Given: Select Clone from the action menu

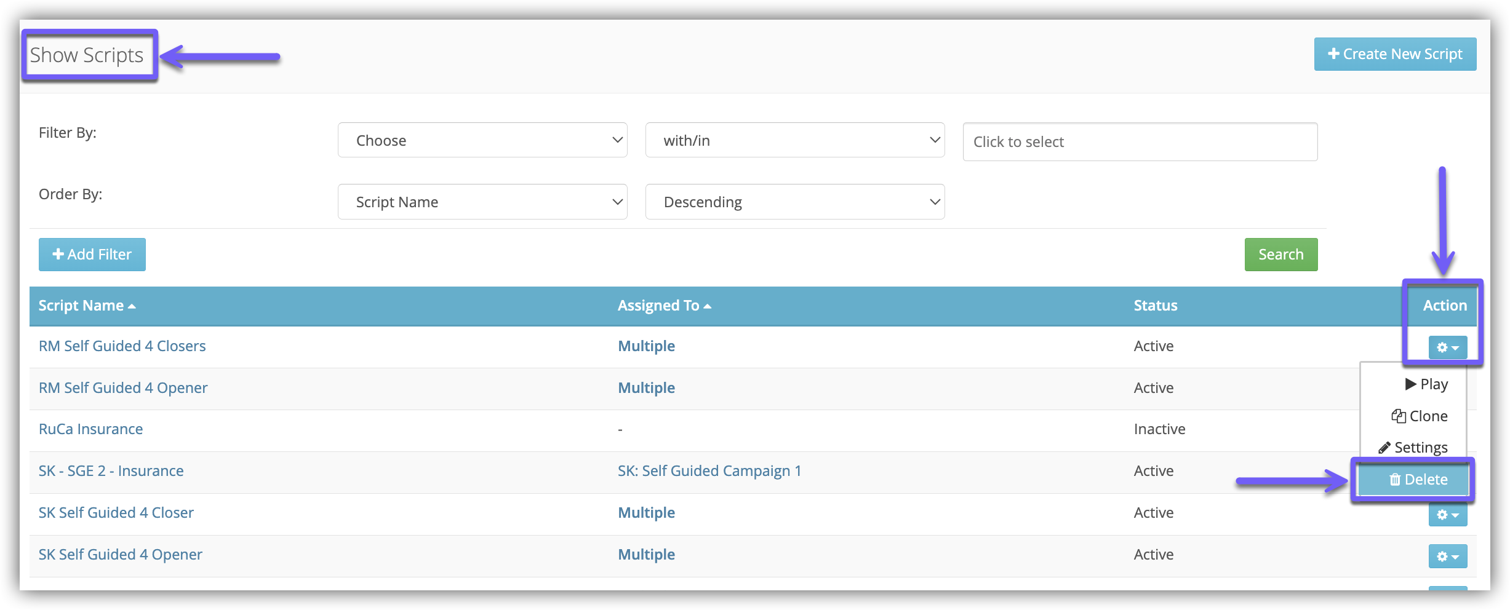Looking at the screenshot, I should click(1420, 416).
